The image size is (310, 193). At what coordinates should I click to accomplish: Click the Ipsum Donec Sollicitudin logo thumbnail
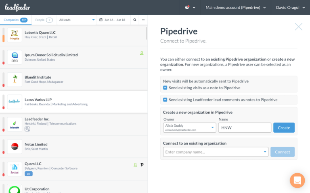pyautogui.click(x=15, y=57)
